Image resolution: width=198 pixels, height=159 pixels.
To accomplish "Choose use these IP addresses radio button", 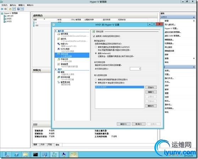I will (x=96, y=83).
